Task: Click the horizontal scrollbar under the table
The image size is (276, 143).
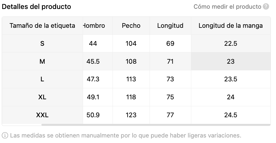Action: click(x=156, y=125)
